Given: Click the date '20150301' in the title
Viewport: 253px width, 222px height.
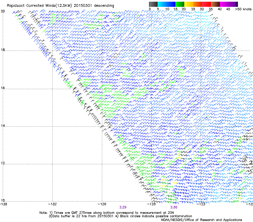Looking at the screenshot, I should pyautogui.click(x=83, y=6).
